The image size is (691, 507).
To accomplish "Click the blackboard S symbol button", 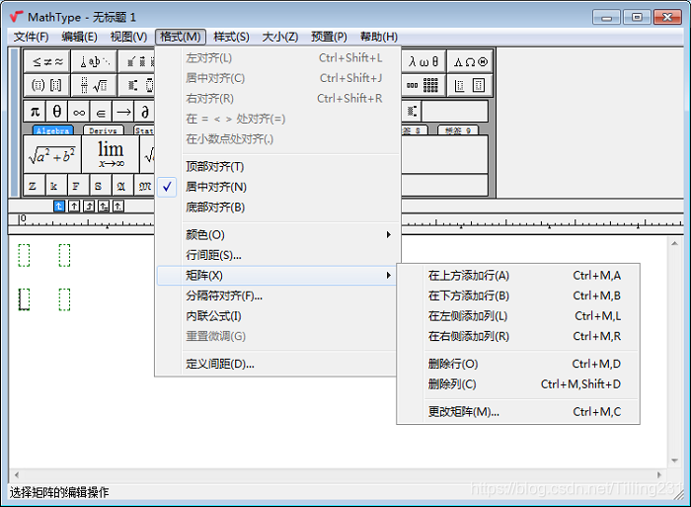I will click(101, 186).
